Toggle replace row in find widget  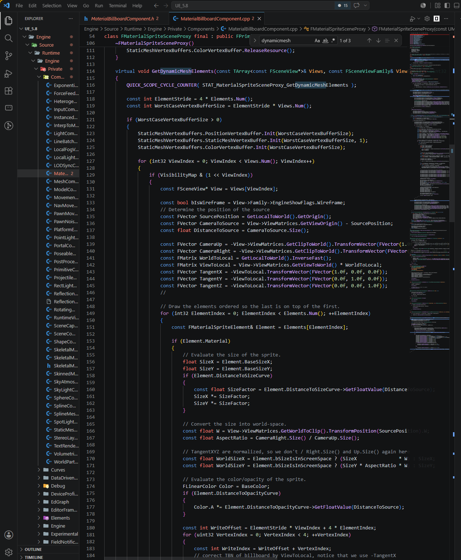(255, 40)
